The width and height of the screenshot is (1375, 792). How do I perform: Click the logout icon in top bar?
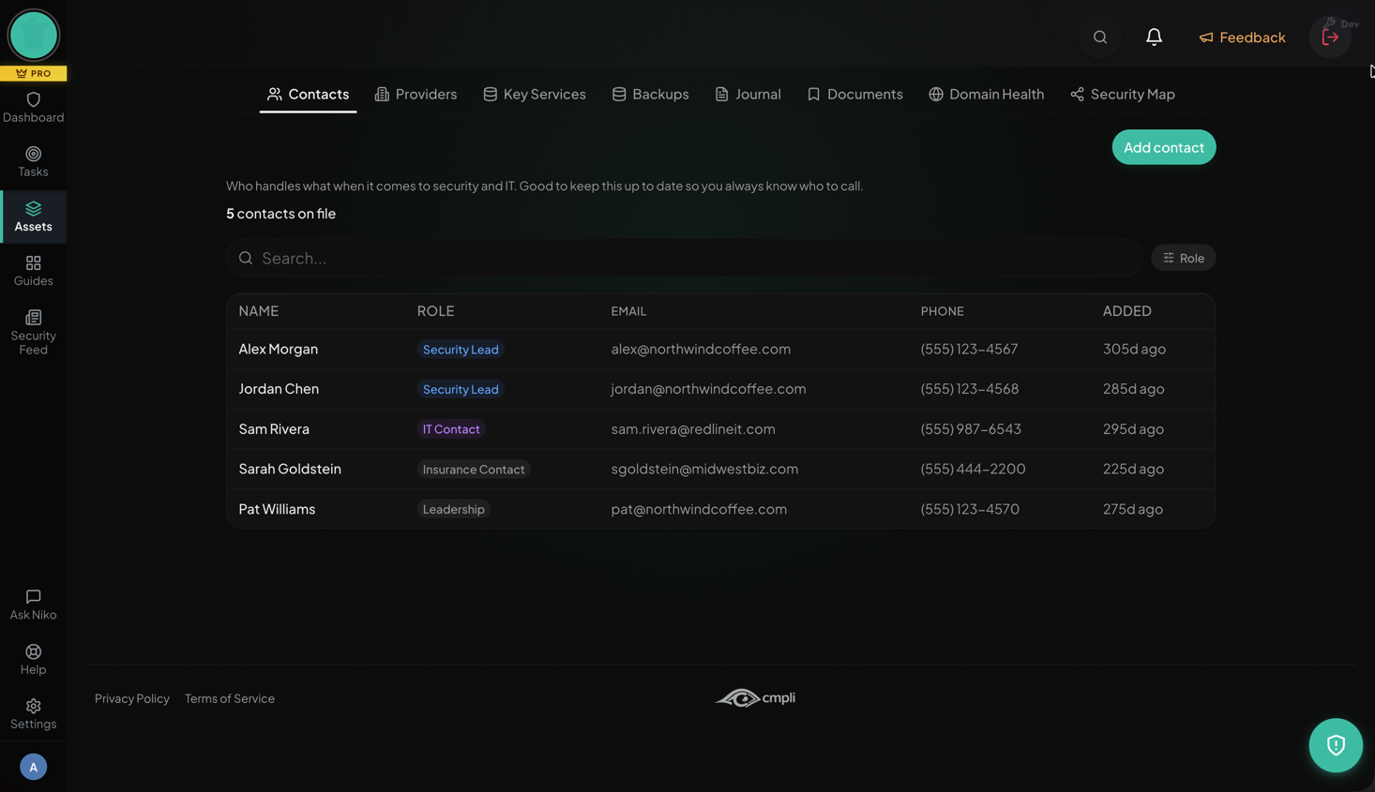click(1330, 37)
